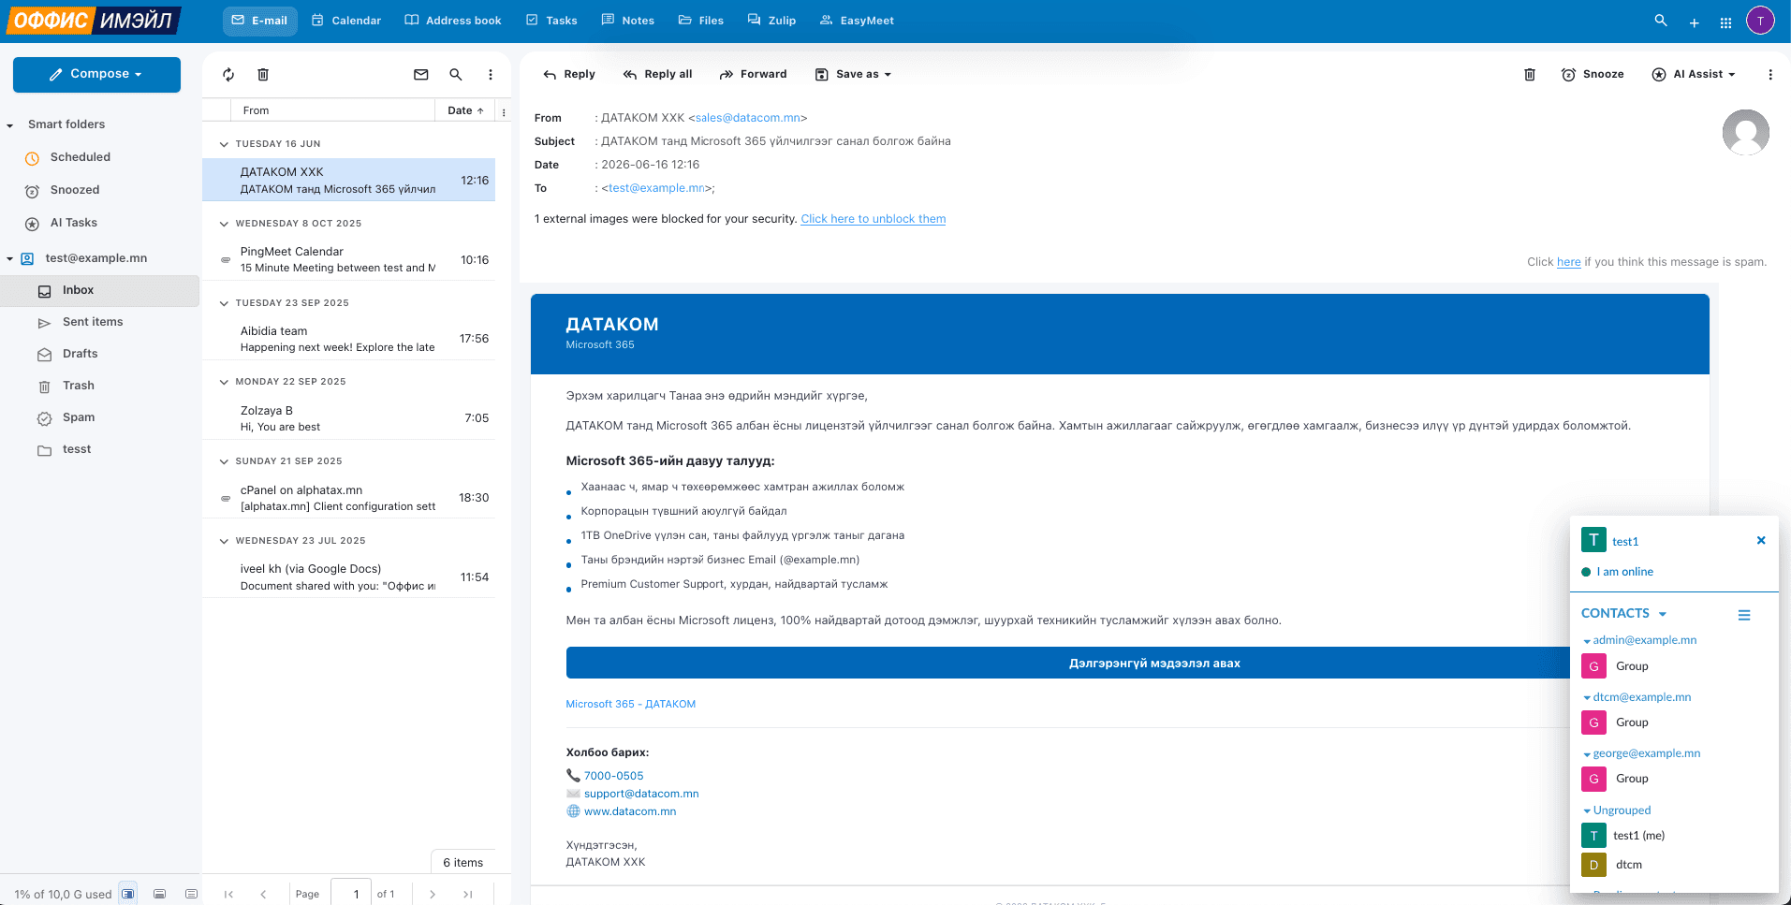This screenshot has width=1791, height=905.
Task: Click the plus icon in top bar
Action: pyautogui.click(x=1694, y=22)
